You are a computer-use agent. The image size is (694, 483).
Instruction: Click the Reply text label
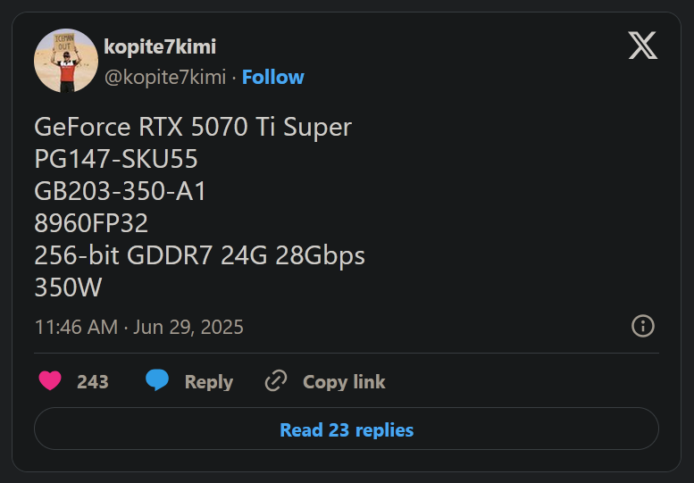tap(208, 382)
